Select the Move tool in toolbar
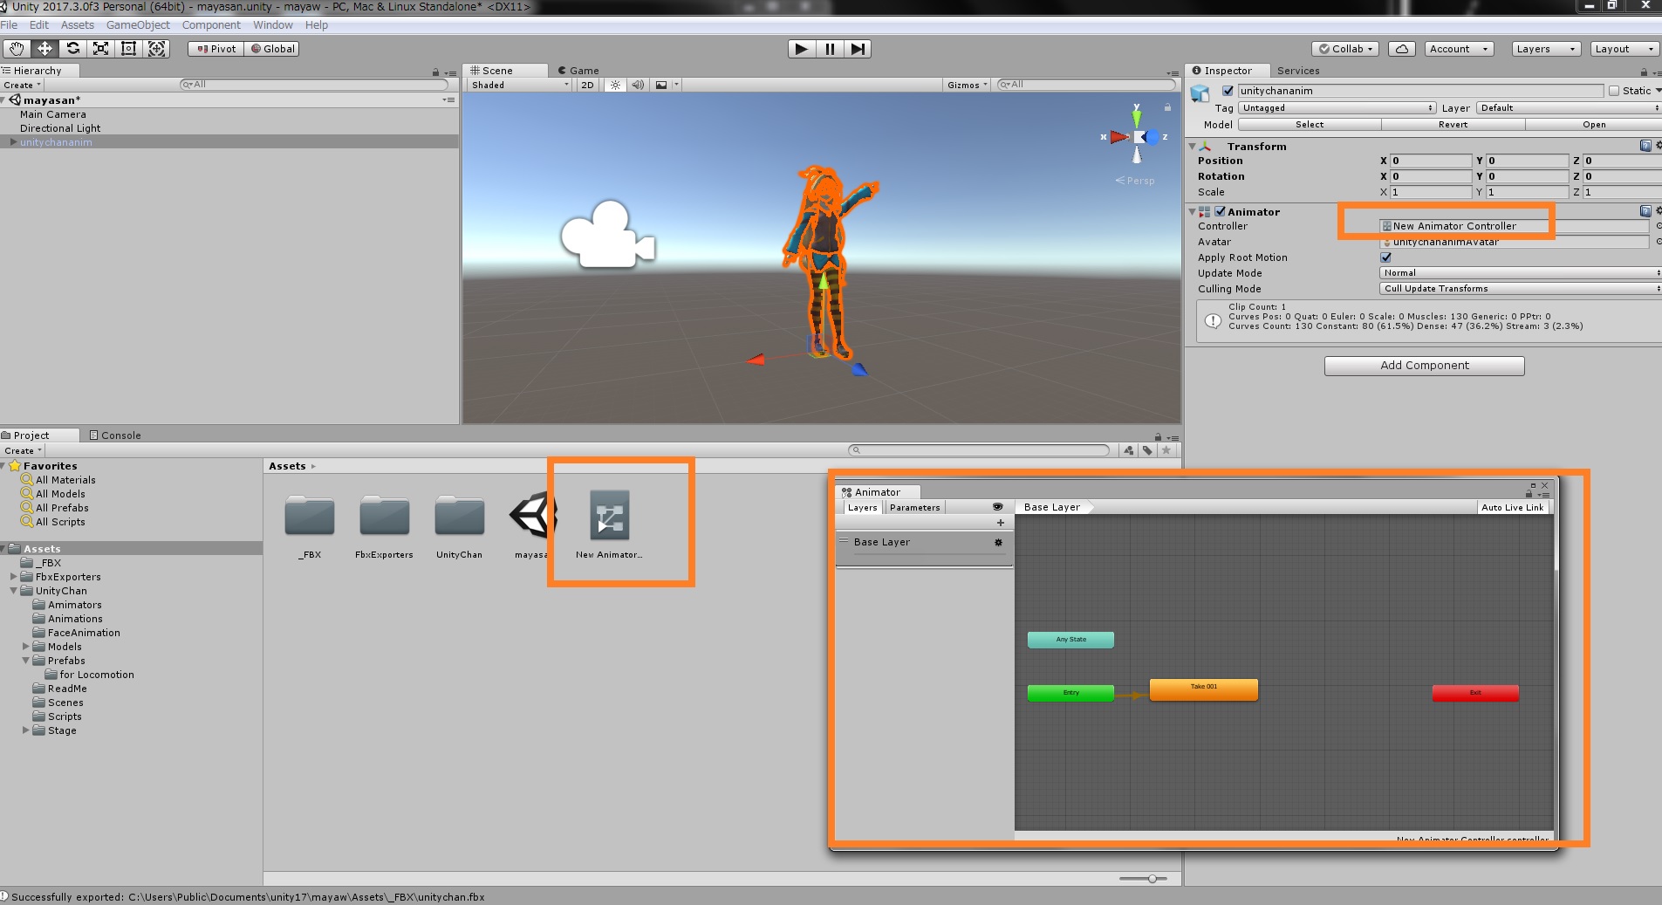Image resolution: width=1662 pixels, height=905 pixels. coord(44,49)
